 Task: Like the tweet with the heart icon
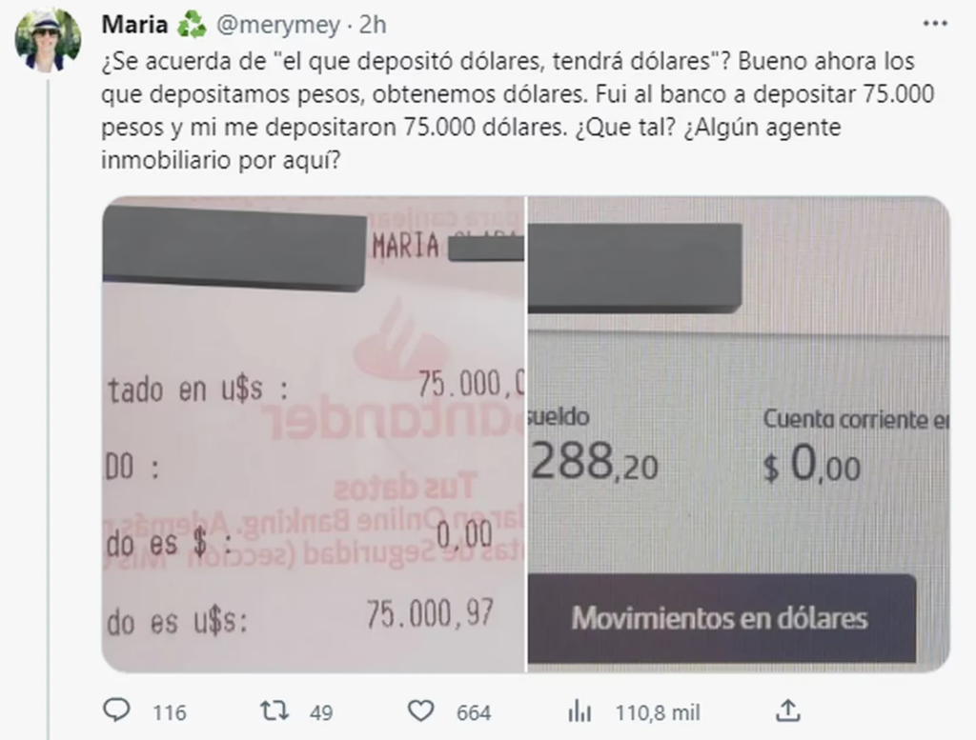(x=420, y=710)
